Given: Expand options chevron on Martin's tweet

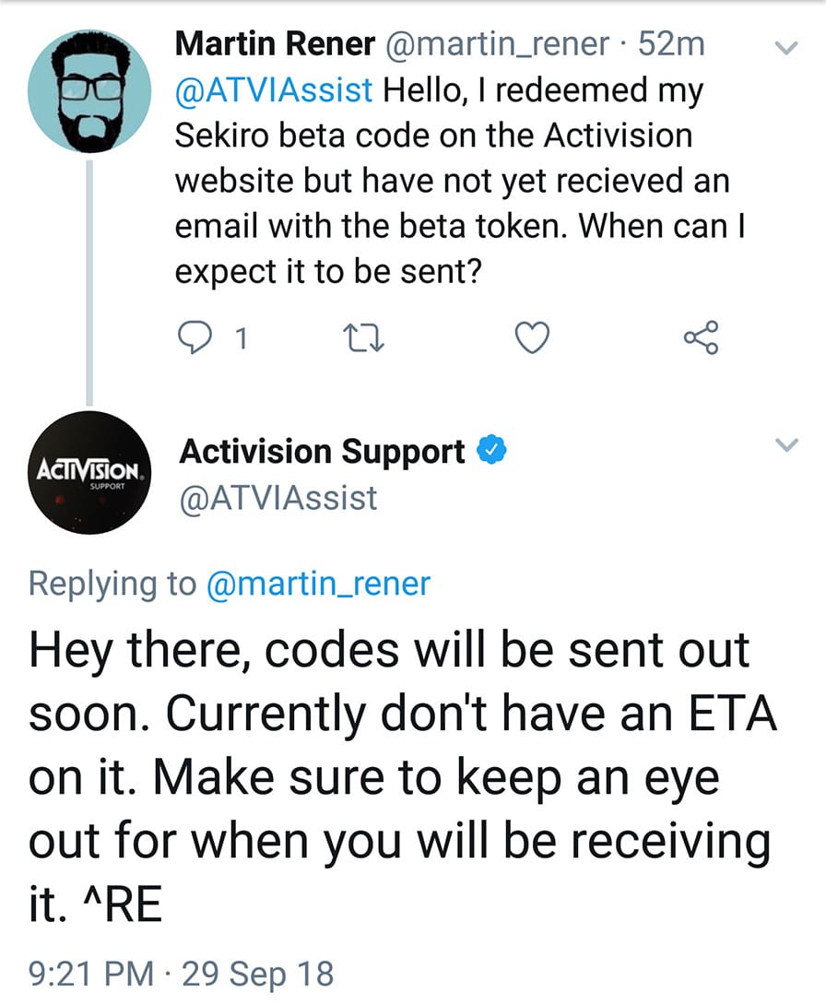Looking at the screenshot, I should click(x=785, y=47).
